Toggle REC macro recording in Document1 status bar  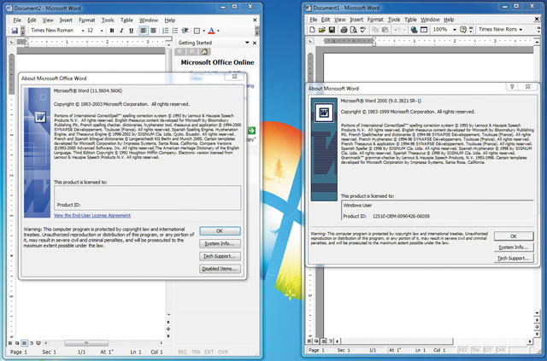(x=463, y=350)
